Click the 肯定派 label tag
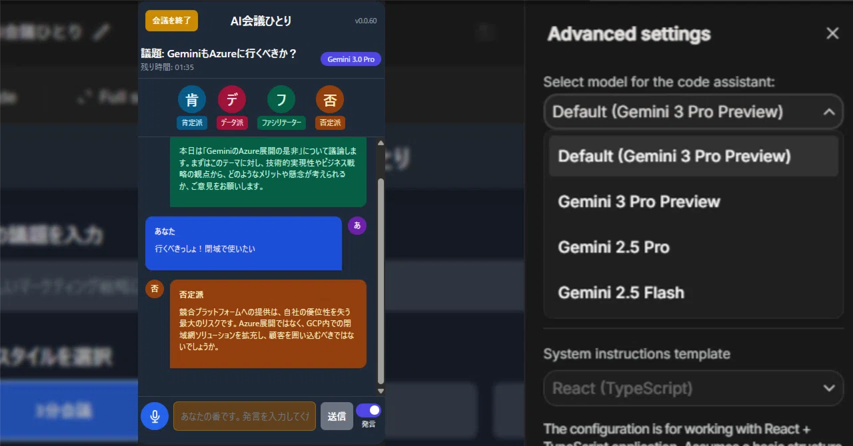Viewport: 853px width, 446px height. (x=192, y=123)
